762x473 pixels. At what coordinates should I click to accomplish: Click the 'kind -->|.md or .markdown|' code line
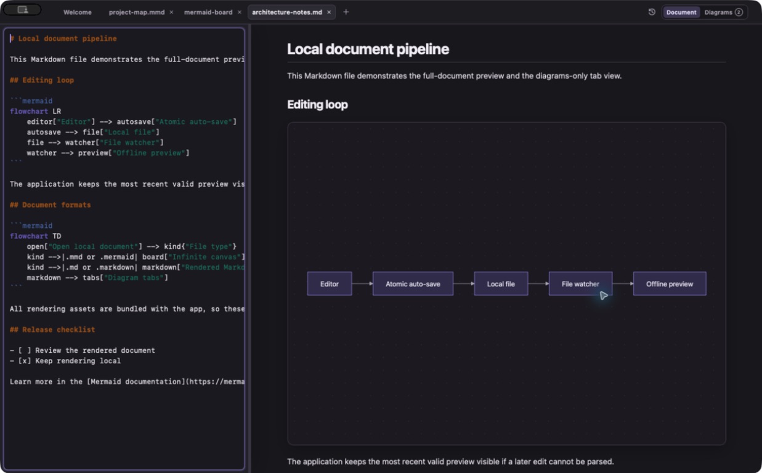pyautogui.click(x=136, y=267)
